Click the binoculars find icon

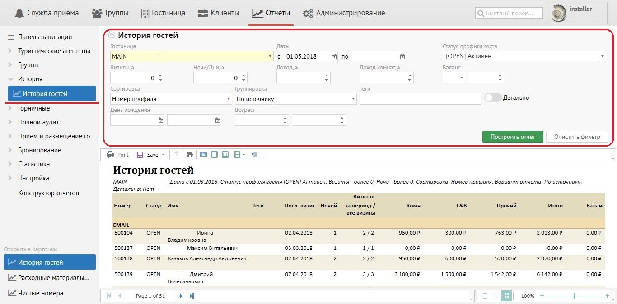pyautogui.click(x=190, y=155)
